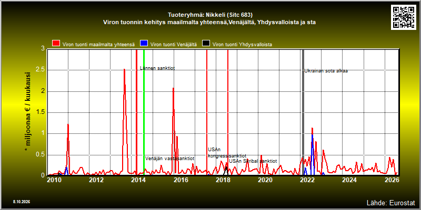Image resolution: width=421 pixels, height=210 pixels.
Task: Click the x-axis label 2012
Action: click(96, 180)
